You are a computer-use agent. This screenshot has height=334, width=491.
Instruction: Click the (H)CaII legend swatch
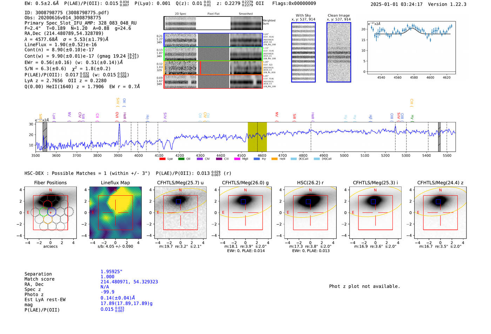tap(317, 159)
